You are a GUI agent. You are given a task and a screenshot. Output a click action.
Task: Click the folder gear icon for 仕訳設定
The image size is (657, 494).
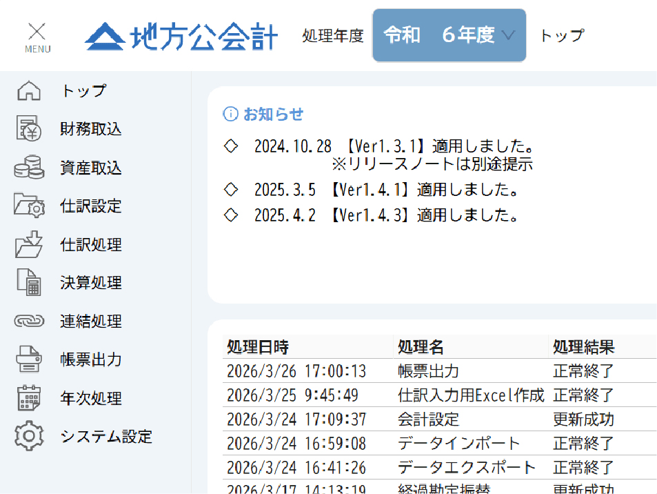29,206
